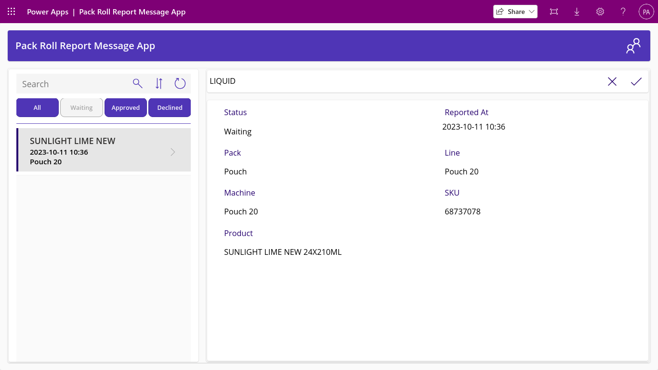658x370 pixels.
Task: Click the download icon in top bar
Action: [577, 12]
